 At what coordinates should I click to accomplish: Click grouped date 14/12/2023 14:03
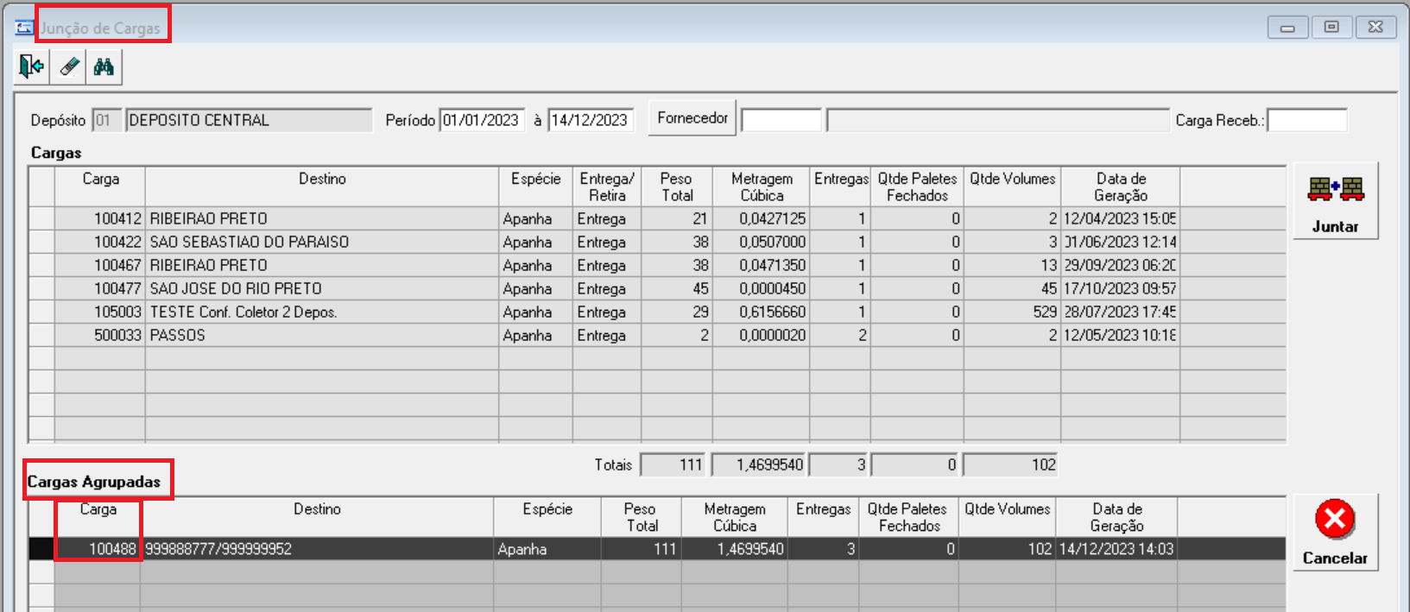click(1116, 549)
